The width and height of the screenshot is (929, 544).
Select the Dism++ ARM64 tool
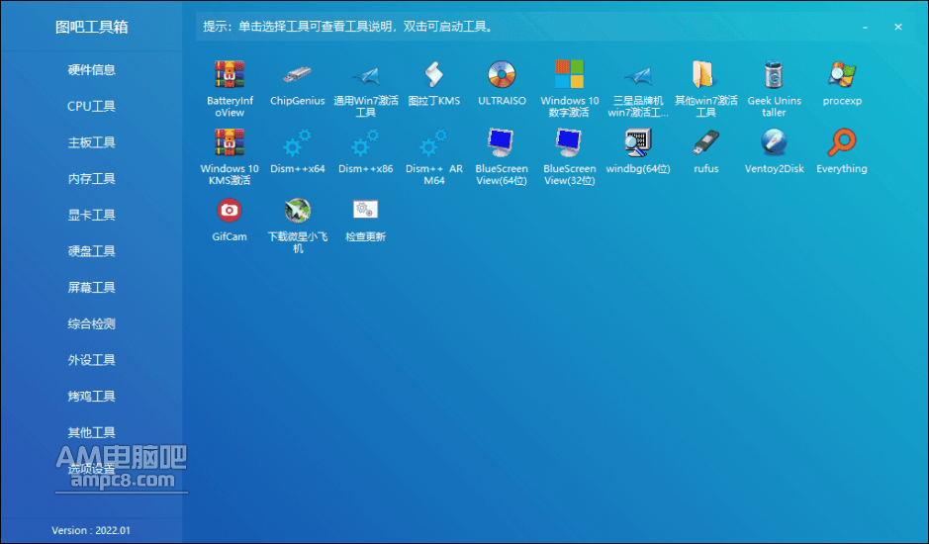coord(433,142)
